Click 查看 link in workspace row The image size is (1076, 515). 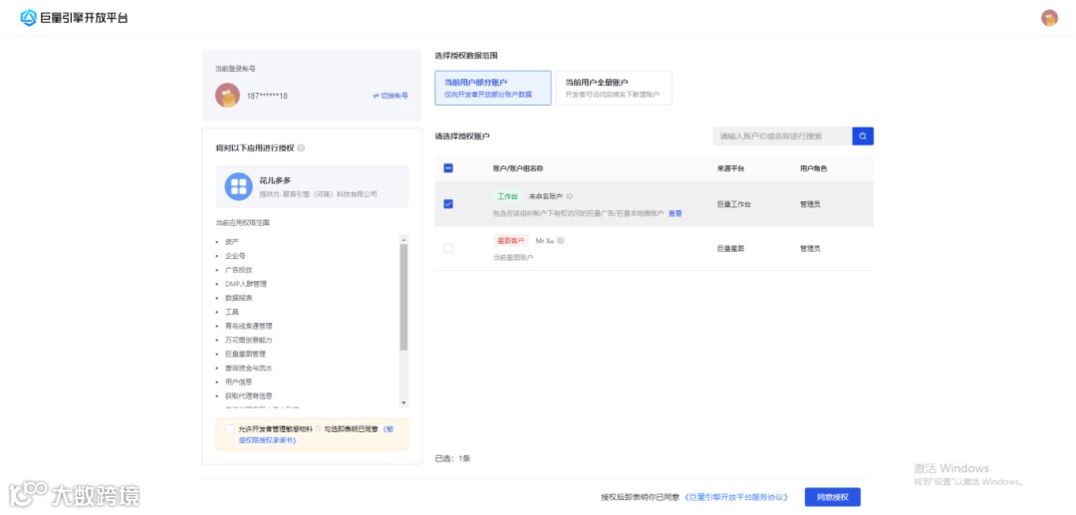click(675, 214)
